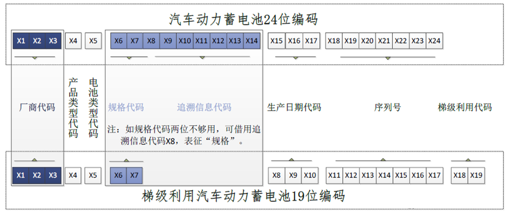The width and height of the screenshot is (509, 223).
Task: Select the blue 规格代码 text
Action: click(x=126, y=108)
